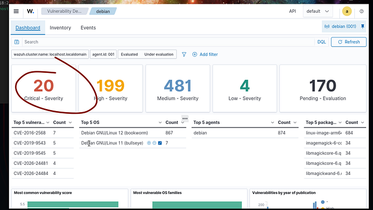The image size is (373, 210).
Task: Click the 4 Low - Severity metric
Action: pyautogui.click(x=245, y=88)
